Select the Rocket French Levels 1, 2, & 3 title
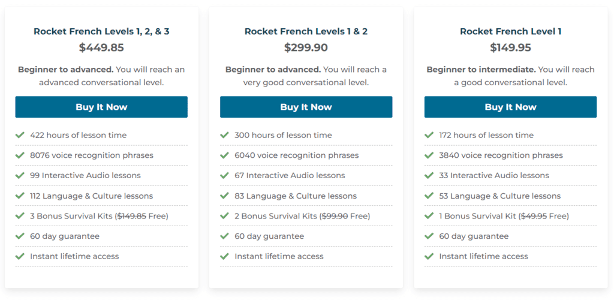This screenshot has height=303, width=614. (x=101, y=31)
